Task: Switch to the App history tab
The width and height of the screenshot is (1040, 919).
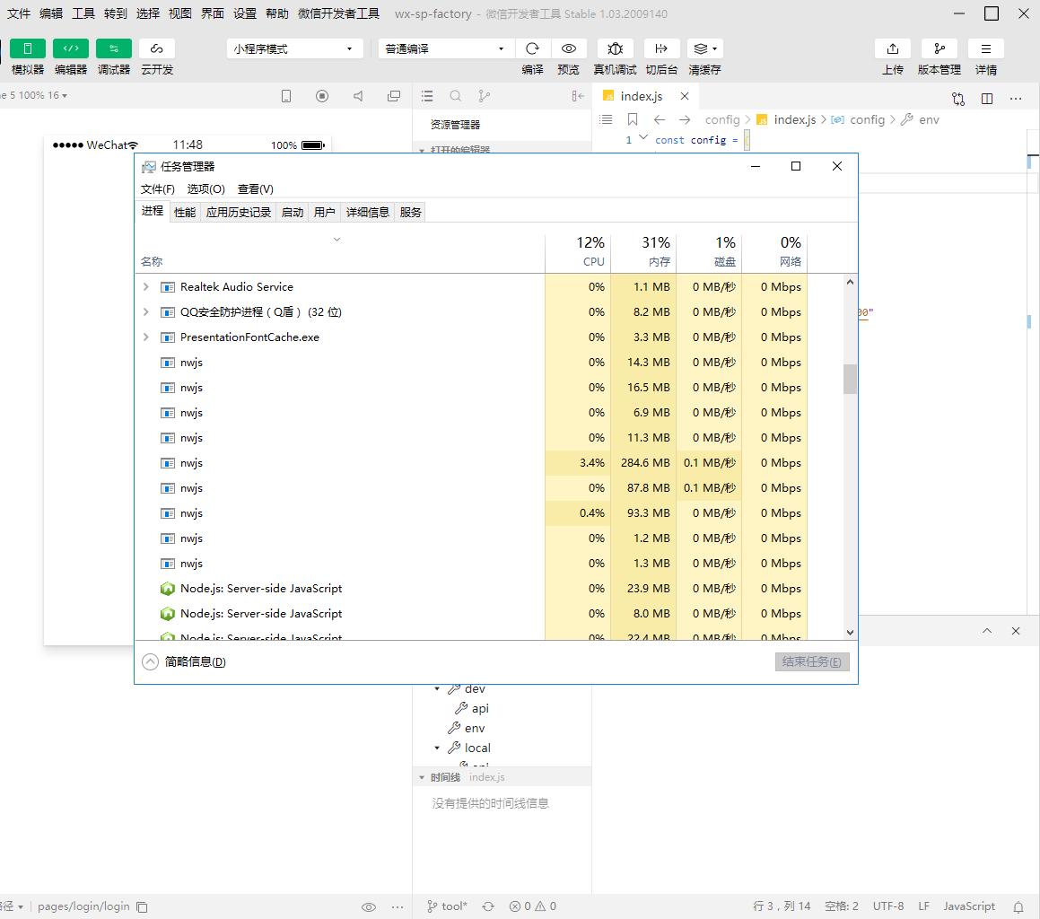Action: (x=238, y=213)
